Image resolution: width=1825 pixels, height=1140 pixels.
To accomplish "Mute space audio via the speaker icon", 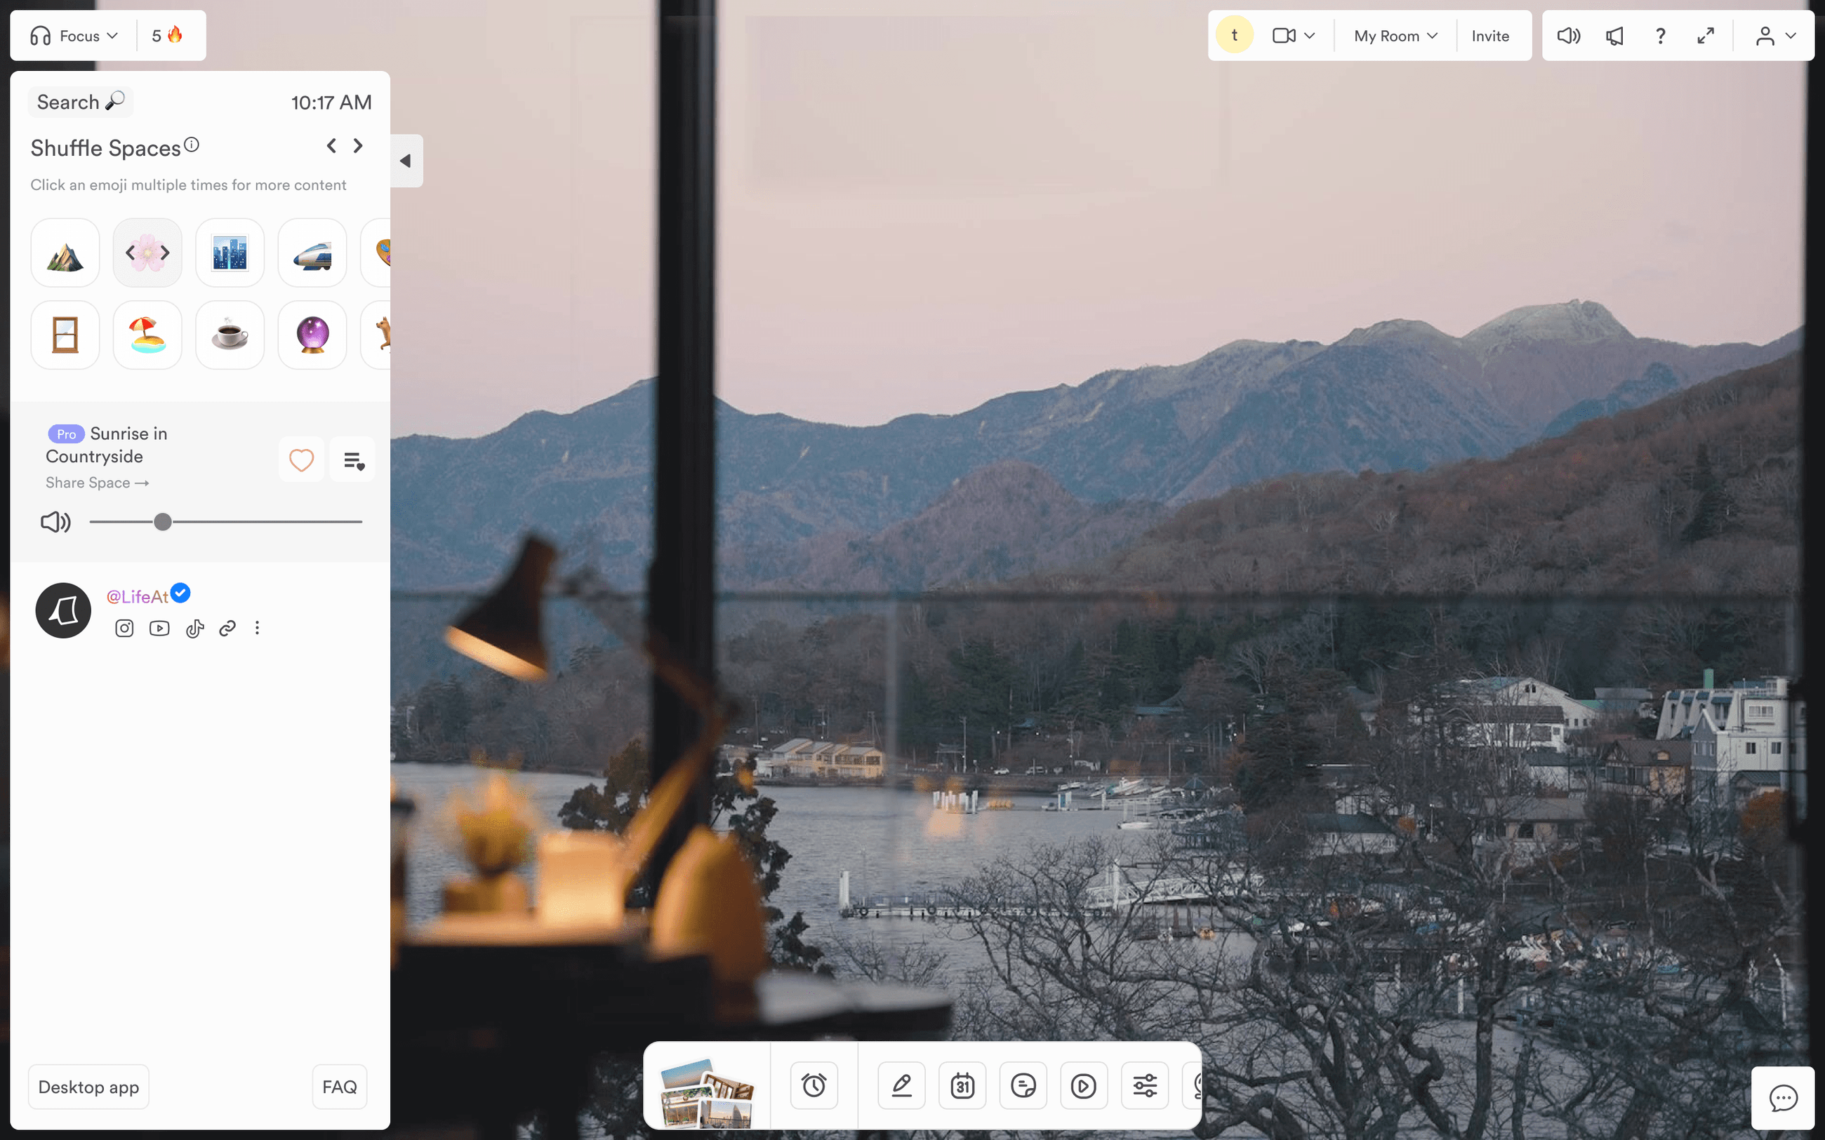I will click(55, 521).
